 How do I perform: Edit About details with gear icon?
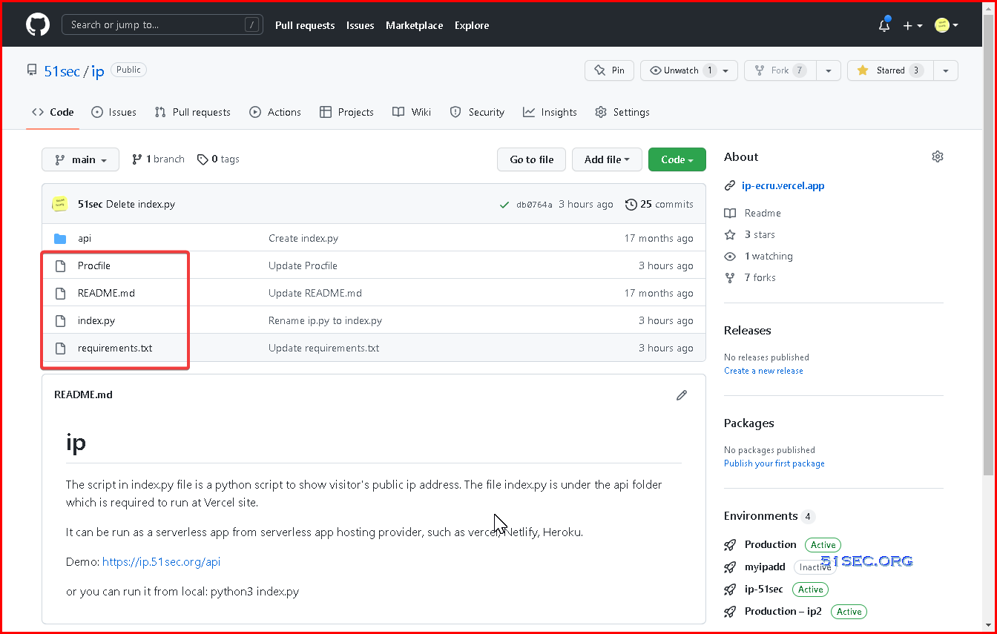click(938, 156)
